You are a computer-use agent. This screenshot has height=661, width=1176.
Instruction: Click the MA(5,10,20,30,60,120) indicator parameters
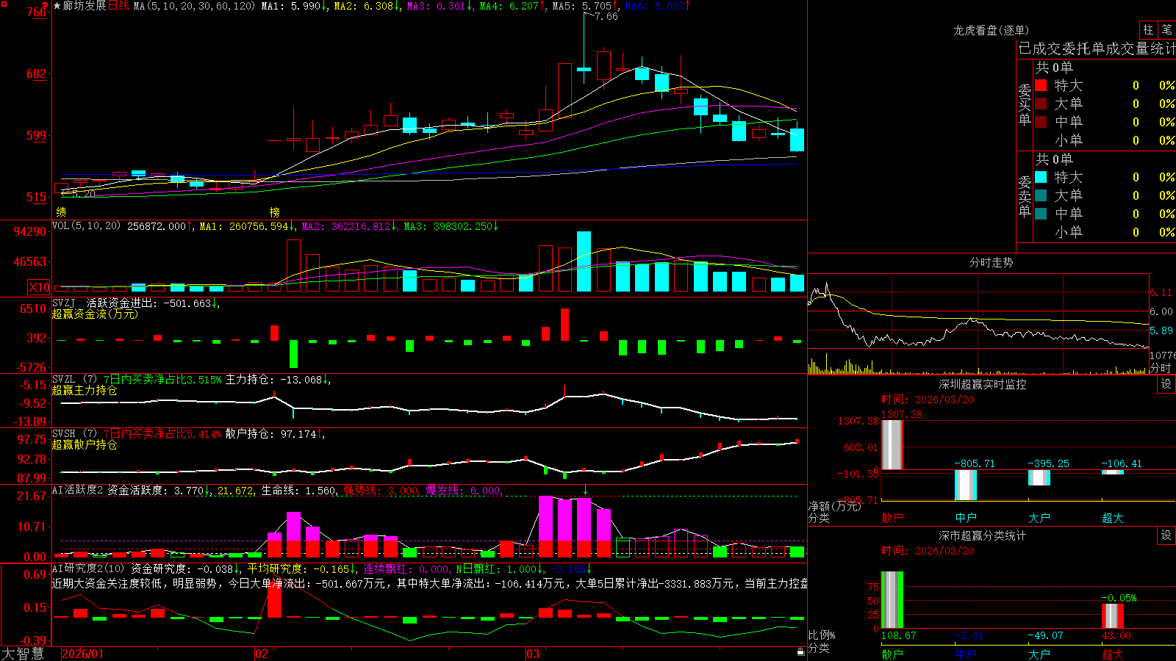[194, 6]
